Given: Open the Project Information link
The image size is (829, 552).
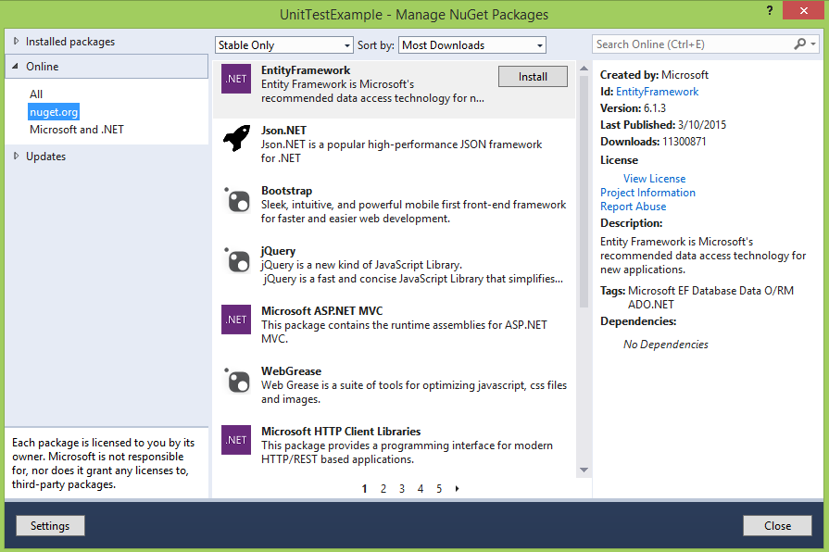Looking at the screenshot, I should click(647, 193).
